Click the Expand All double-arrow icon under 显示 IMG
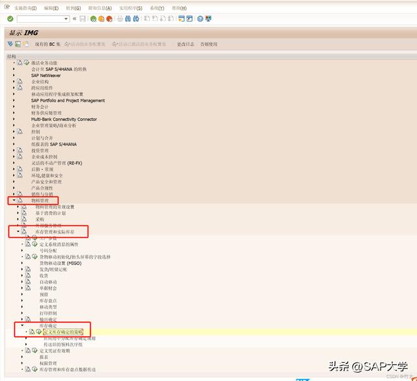Screen dimensions: 417x381 10,44
